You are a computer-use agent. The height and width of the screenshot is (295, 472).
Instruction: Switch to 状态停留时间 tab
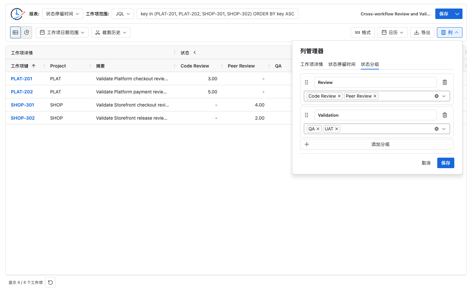click(342, 64)
